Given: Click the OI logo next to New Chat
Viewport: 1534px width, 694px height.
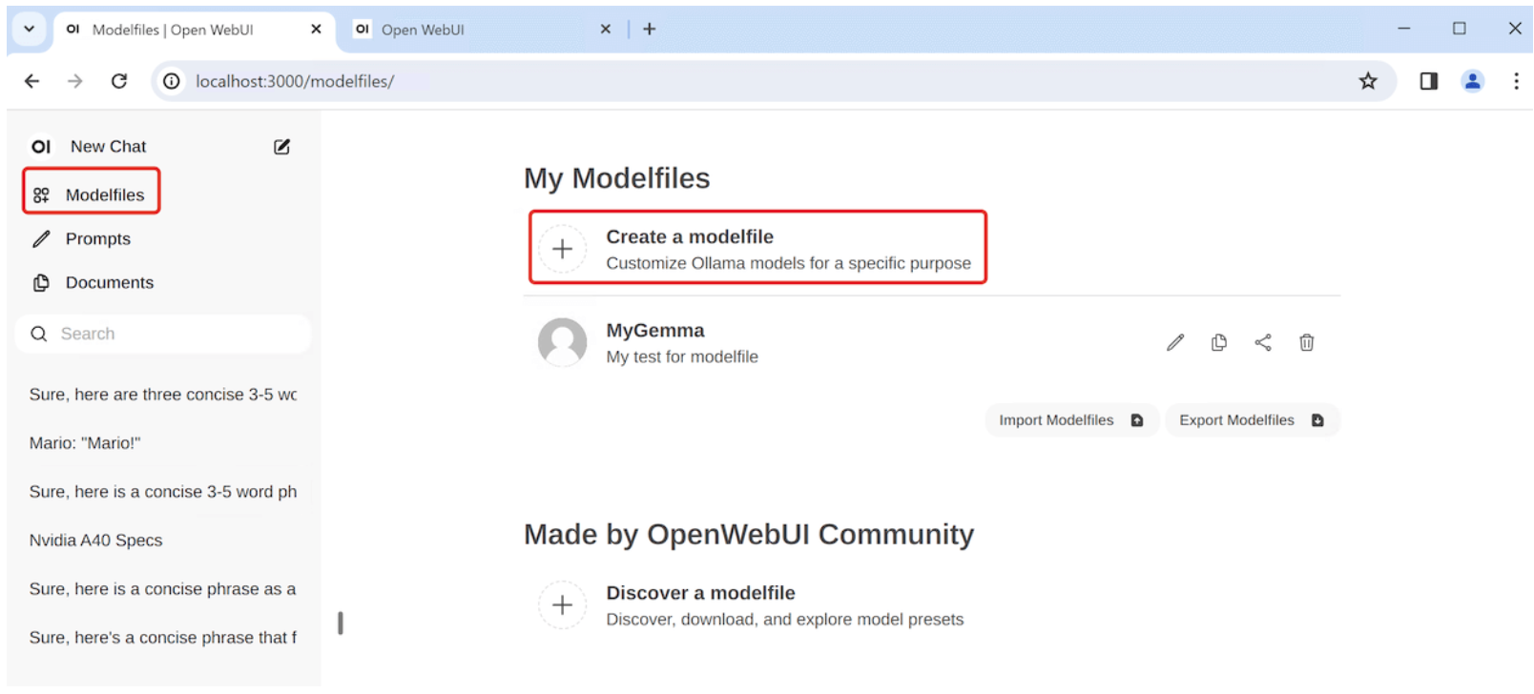Looking at the screenshot, I should (41, 147).
